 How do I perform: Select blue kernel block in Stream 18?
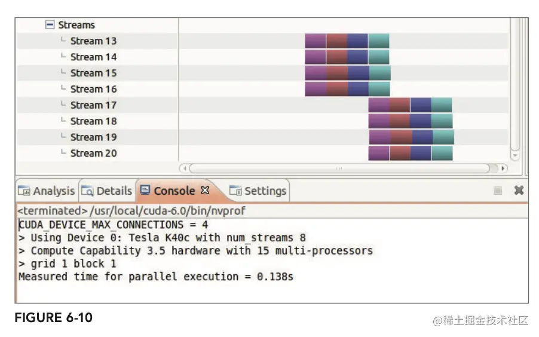coord(421,121)
